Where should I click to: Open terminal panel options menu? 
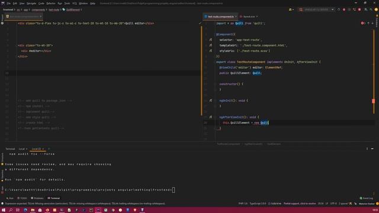[x=367, y=149]
